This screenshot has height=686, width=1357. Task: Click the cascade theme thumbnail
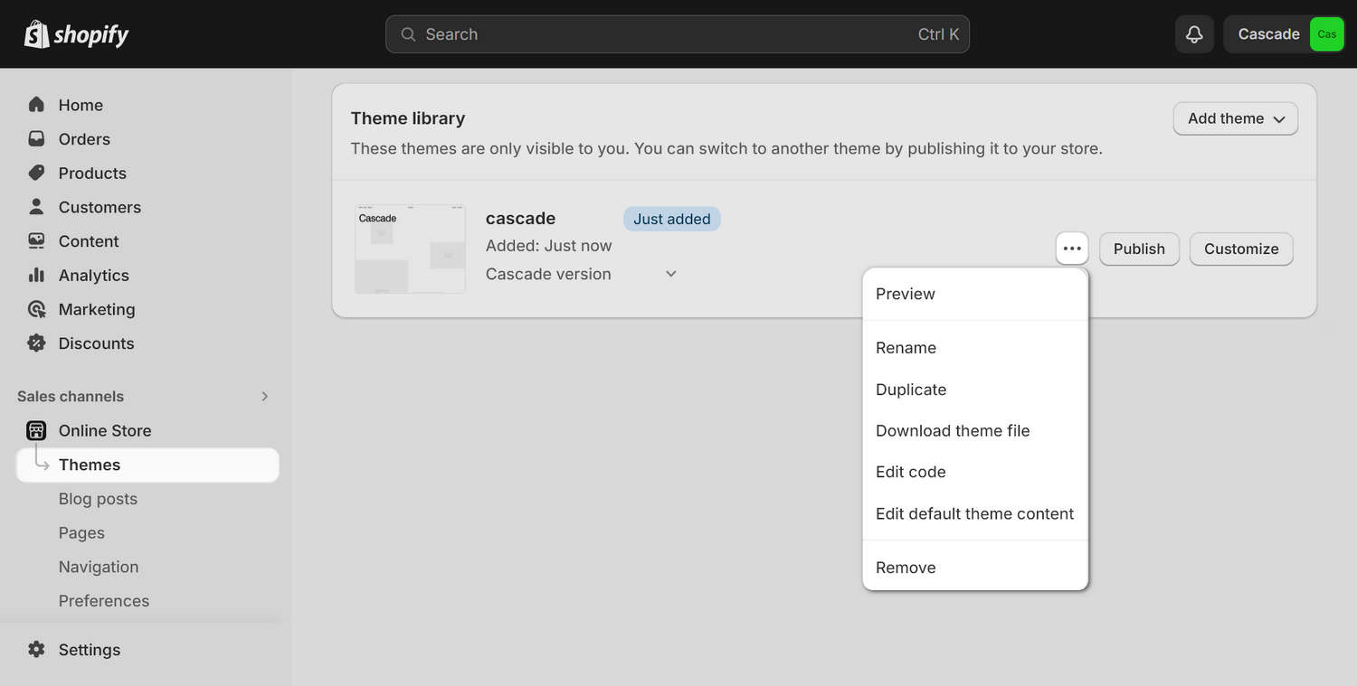pyautogui.click(x=410, y=249)
